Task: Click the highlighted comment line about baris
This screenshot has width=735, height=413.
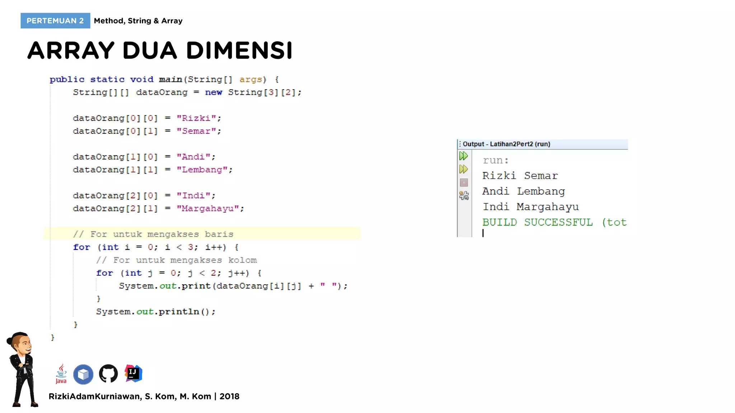Action: click(153, 234)
